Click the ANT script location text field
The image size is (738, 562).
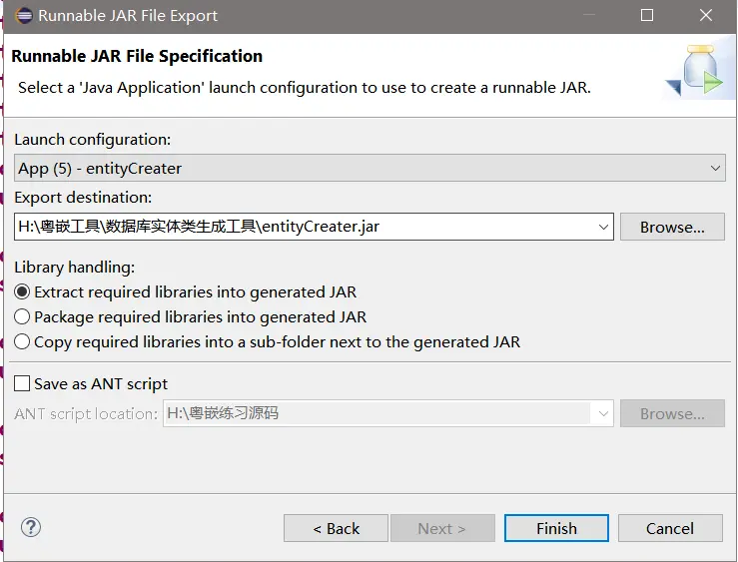pos(374,413)
